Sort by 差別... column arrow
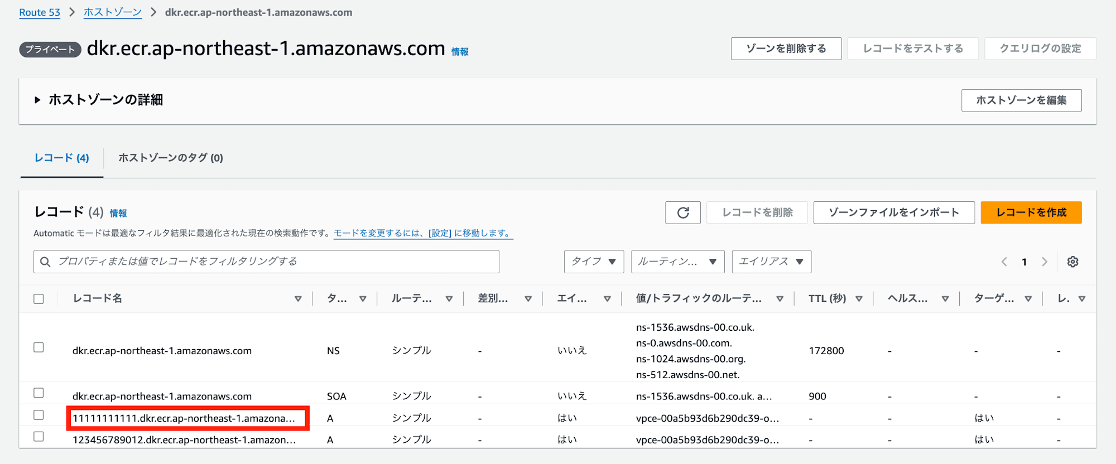This screenshot has height=464, width=1116. (528, 299)
